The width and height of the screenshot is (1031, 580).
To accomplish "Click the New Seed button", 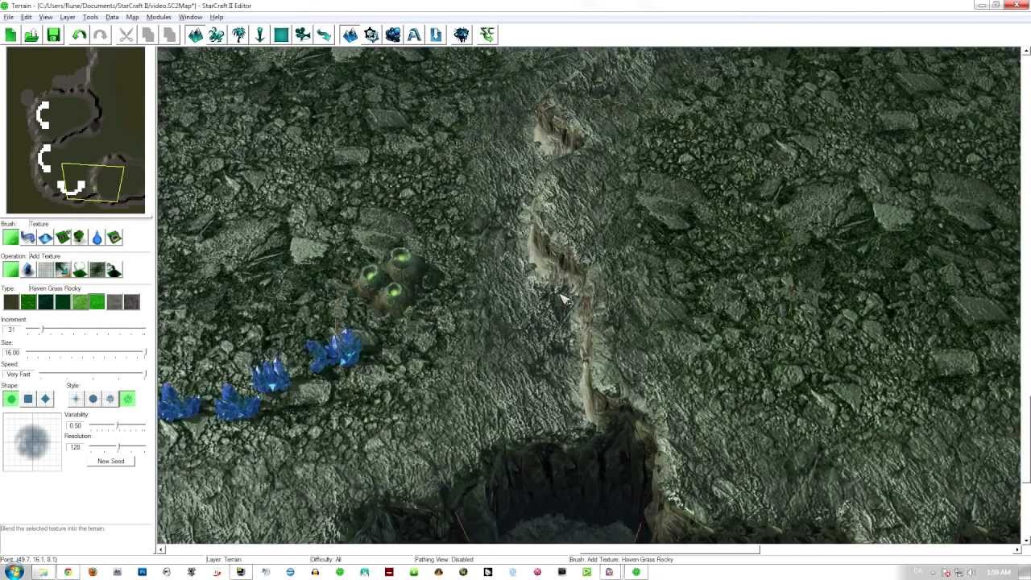I will [x=111, y=462].
